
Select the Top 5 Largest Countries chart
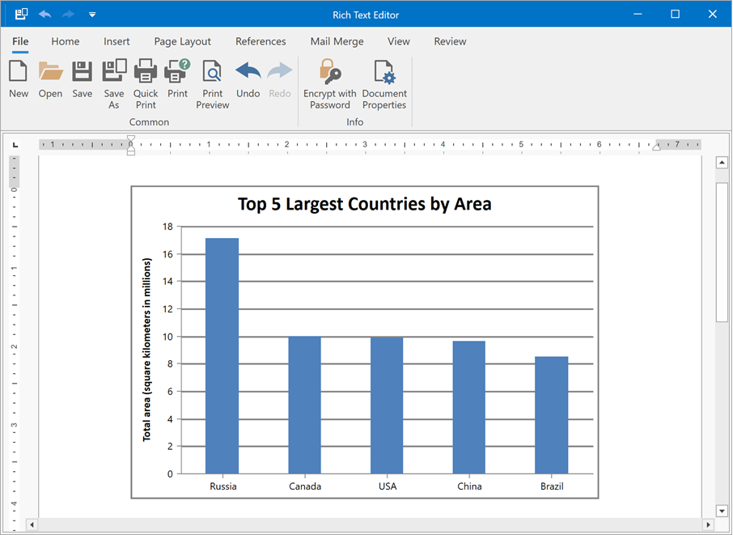364,340
